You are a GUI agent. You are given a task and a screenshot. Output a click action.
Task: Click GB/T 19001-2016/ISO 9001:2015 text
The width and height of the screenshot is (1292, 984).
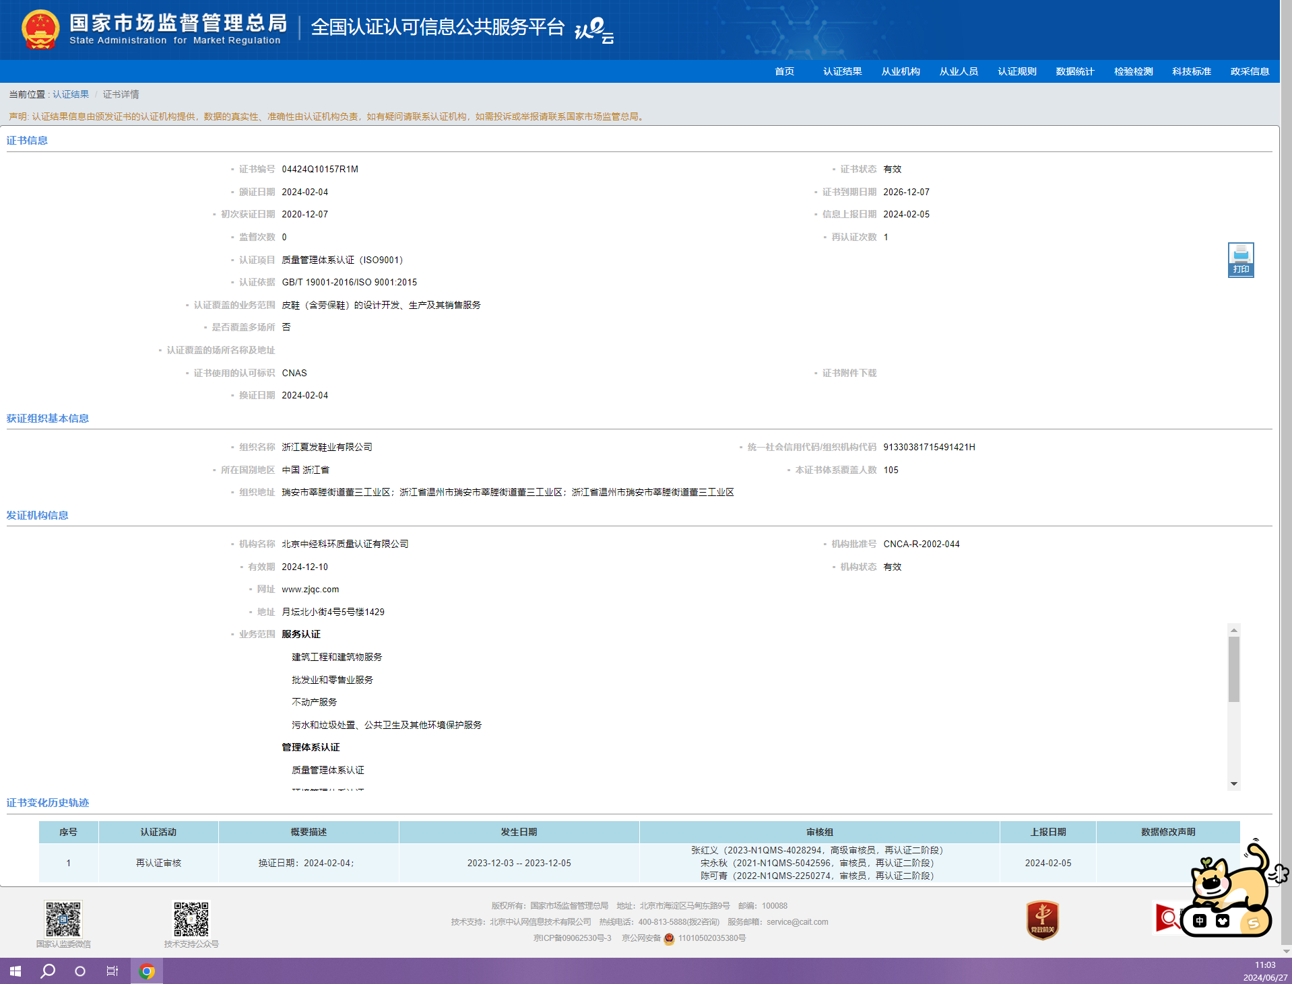(349, 282)
